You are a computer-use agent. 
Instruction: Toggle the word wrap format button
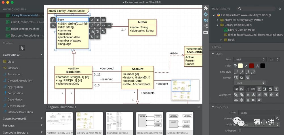coord(247,78)
